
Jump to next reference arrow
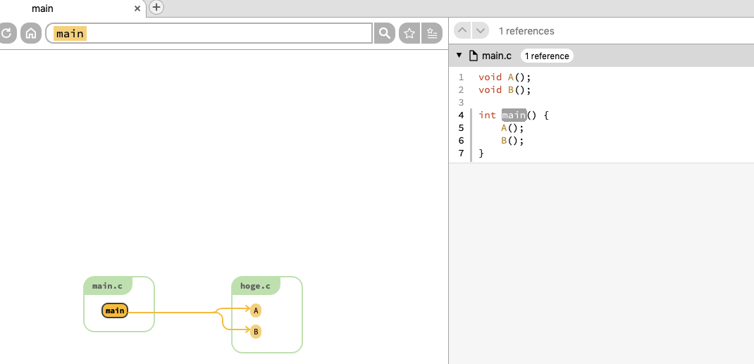[x=481, y=31]
